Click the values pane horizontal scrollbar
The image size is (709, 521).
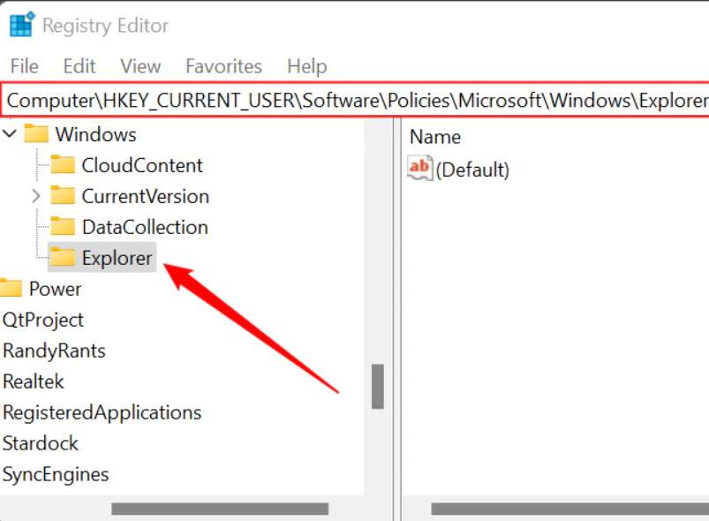569,509
